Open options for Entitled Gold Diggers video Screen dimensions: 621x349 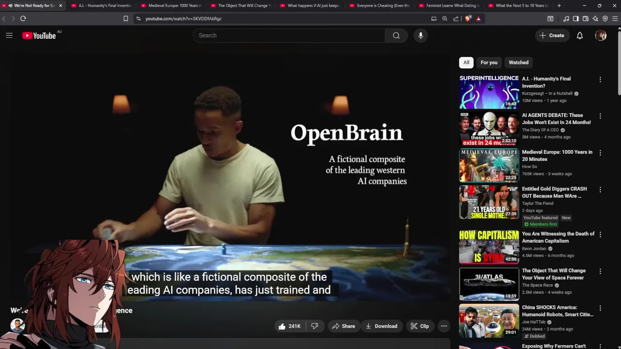[x=600, y=190]
